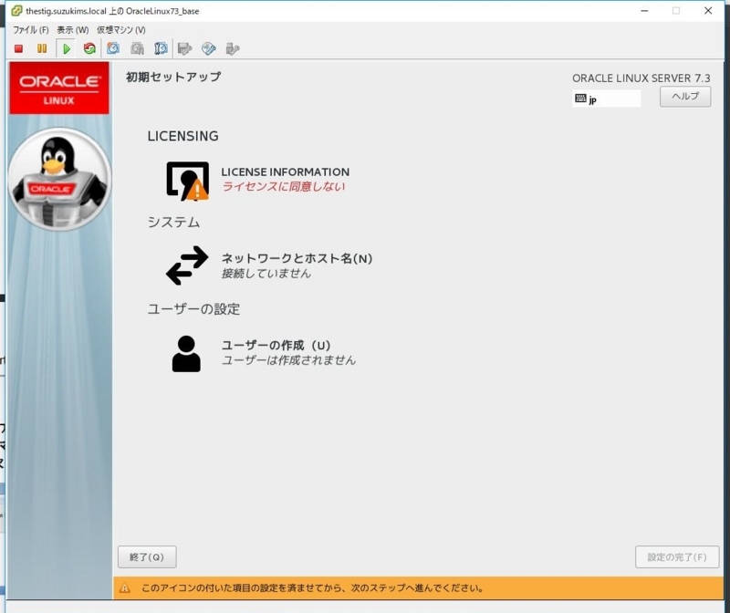Open ネットワークとホスト名(N) settings
The image size is (730, 613).
(x=297, y=258)
